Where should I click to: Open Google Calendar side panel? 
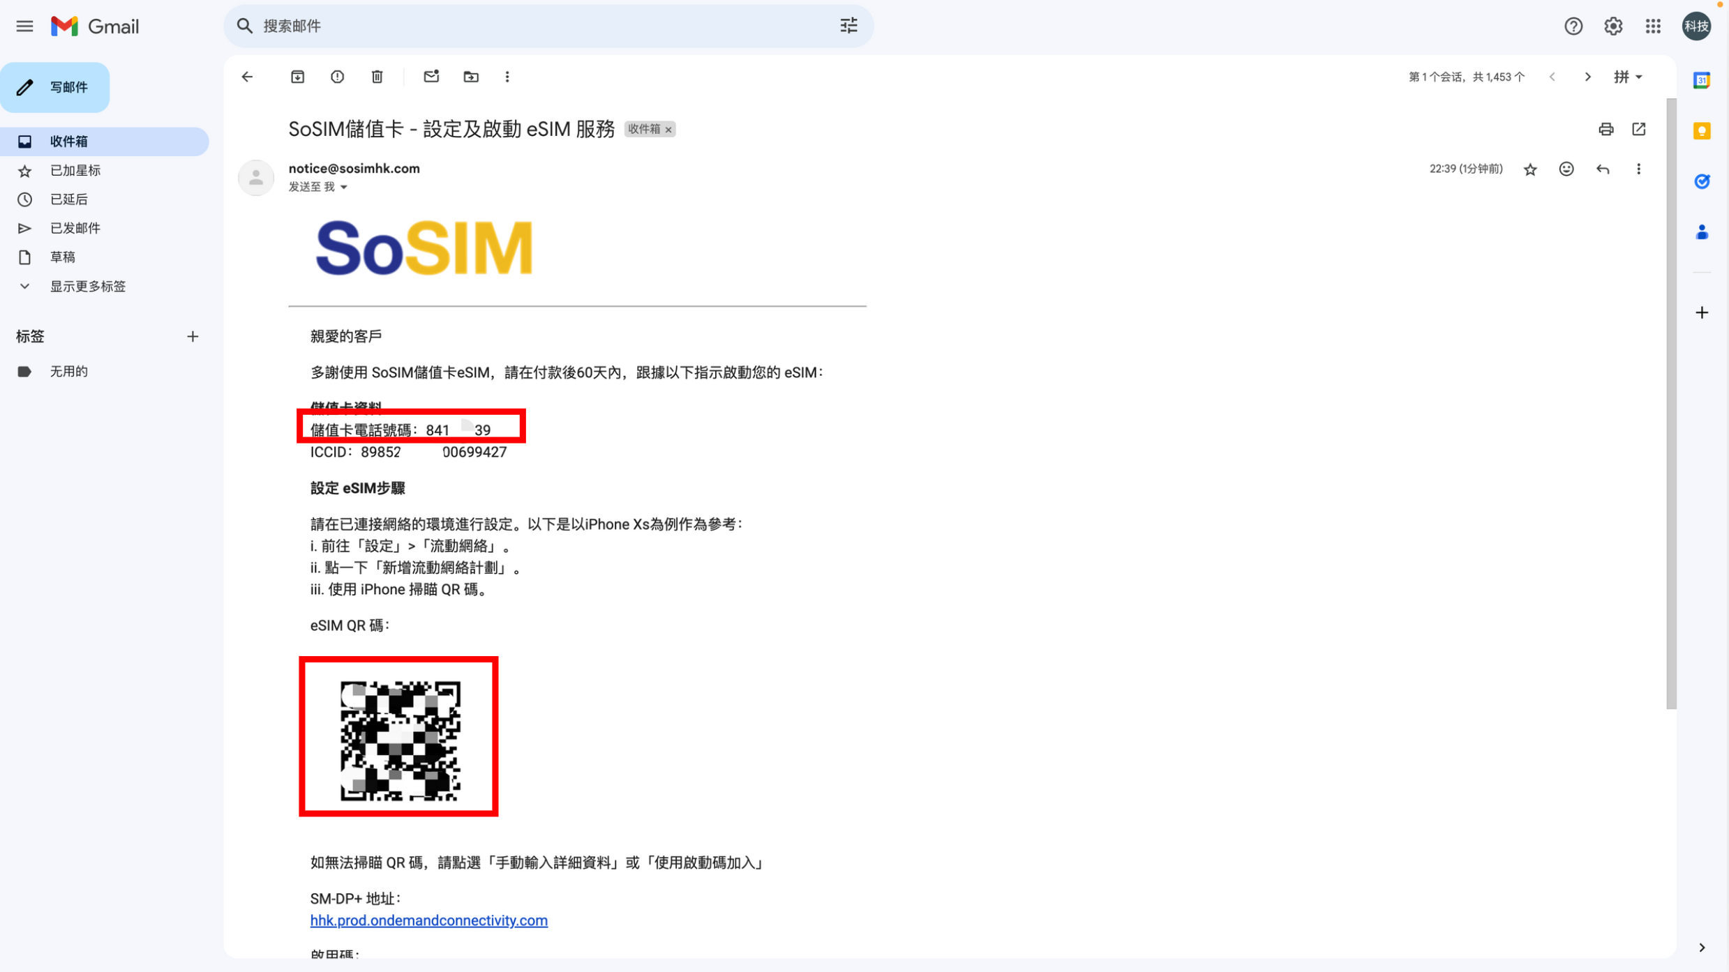click(1701, 80)
